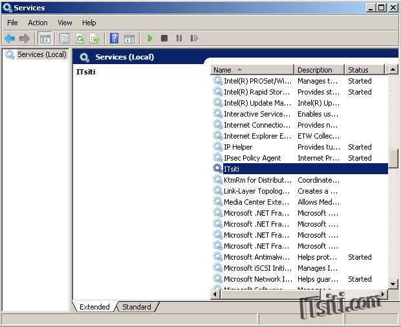Image resolution: width=401 pixels, height=327 pixels.
Task: Select Services (Local) in the console tree
Action: tap(42, 54)
